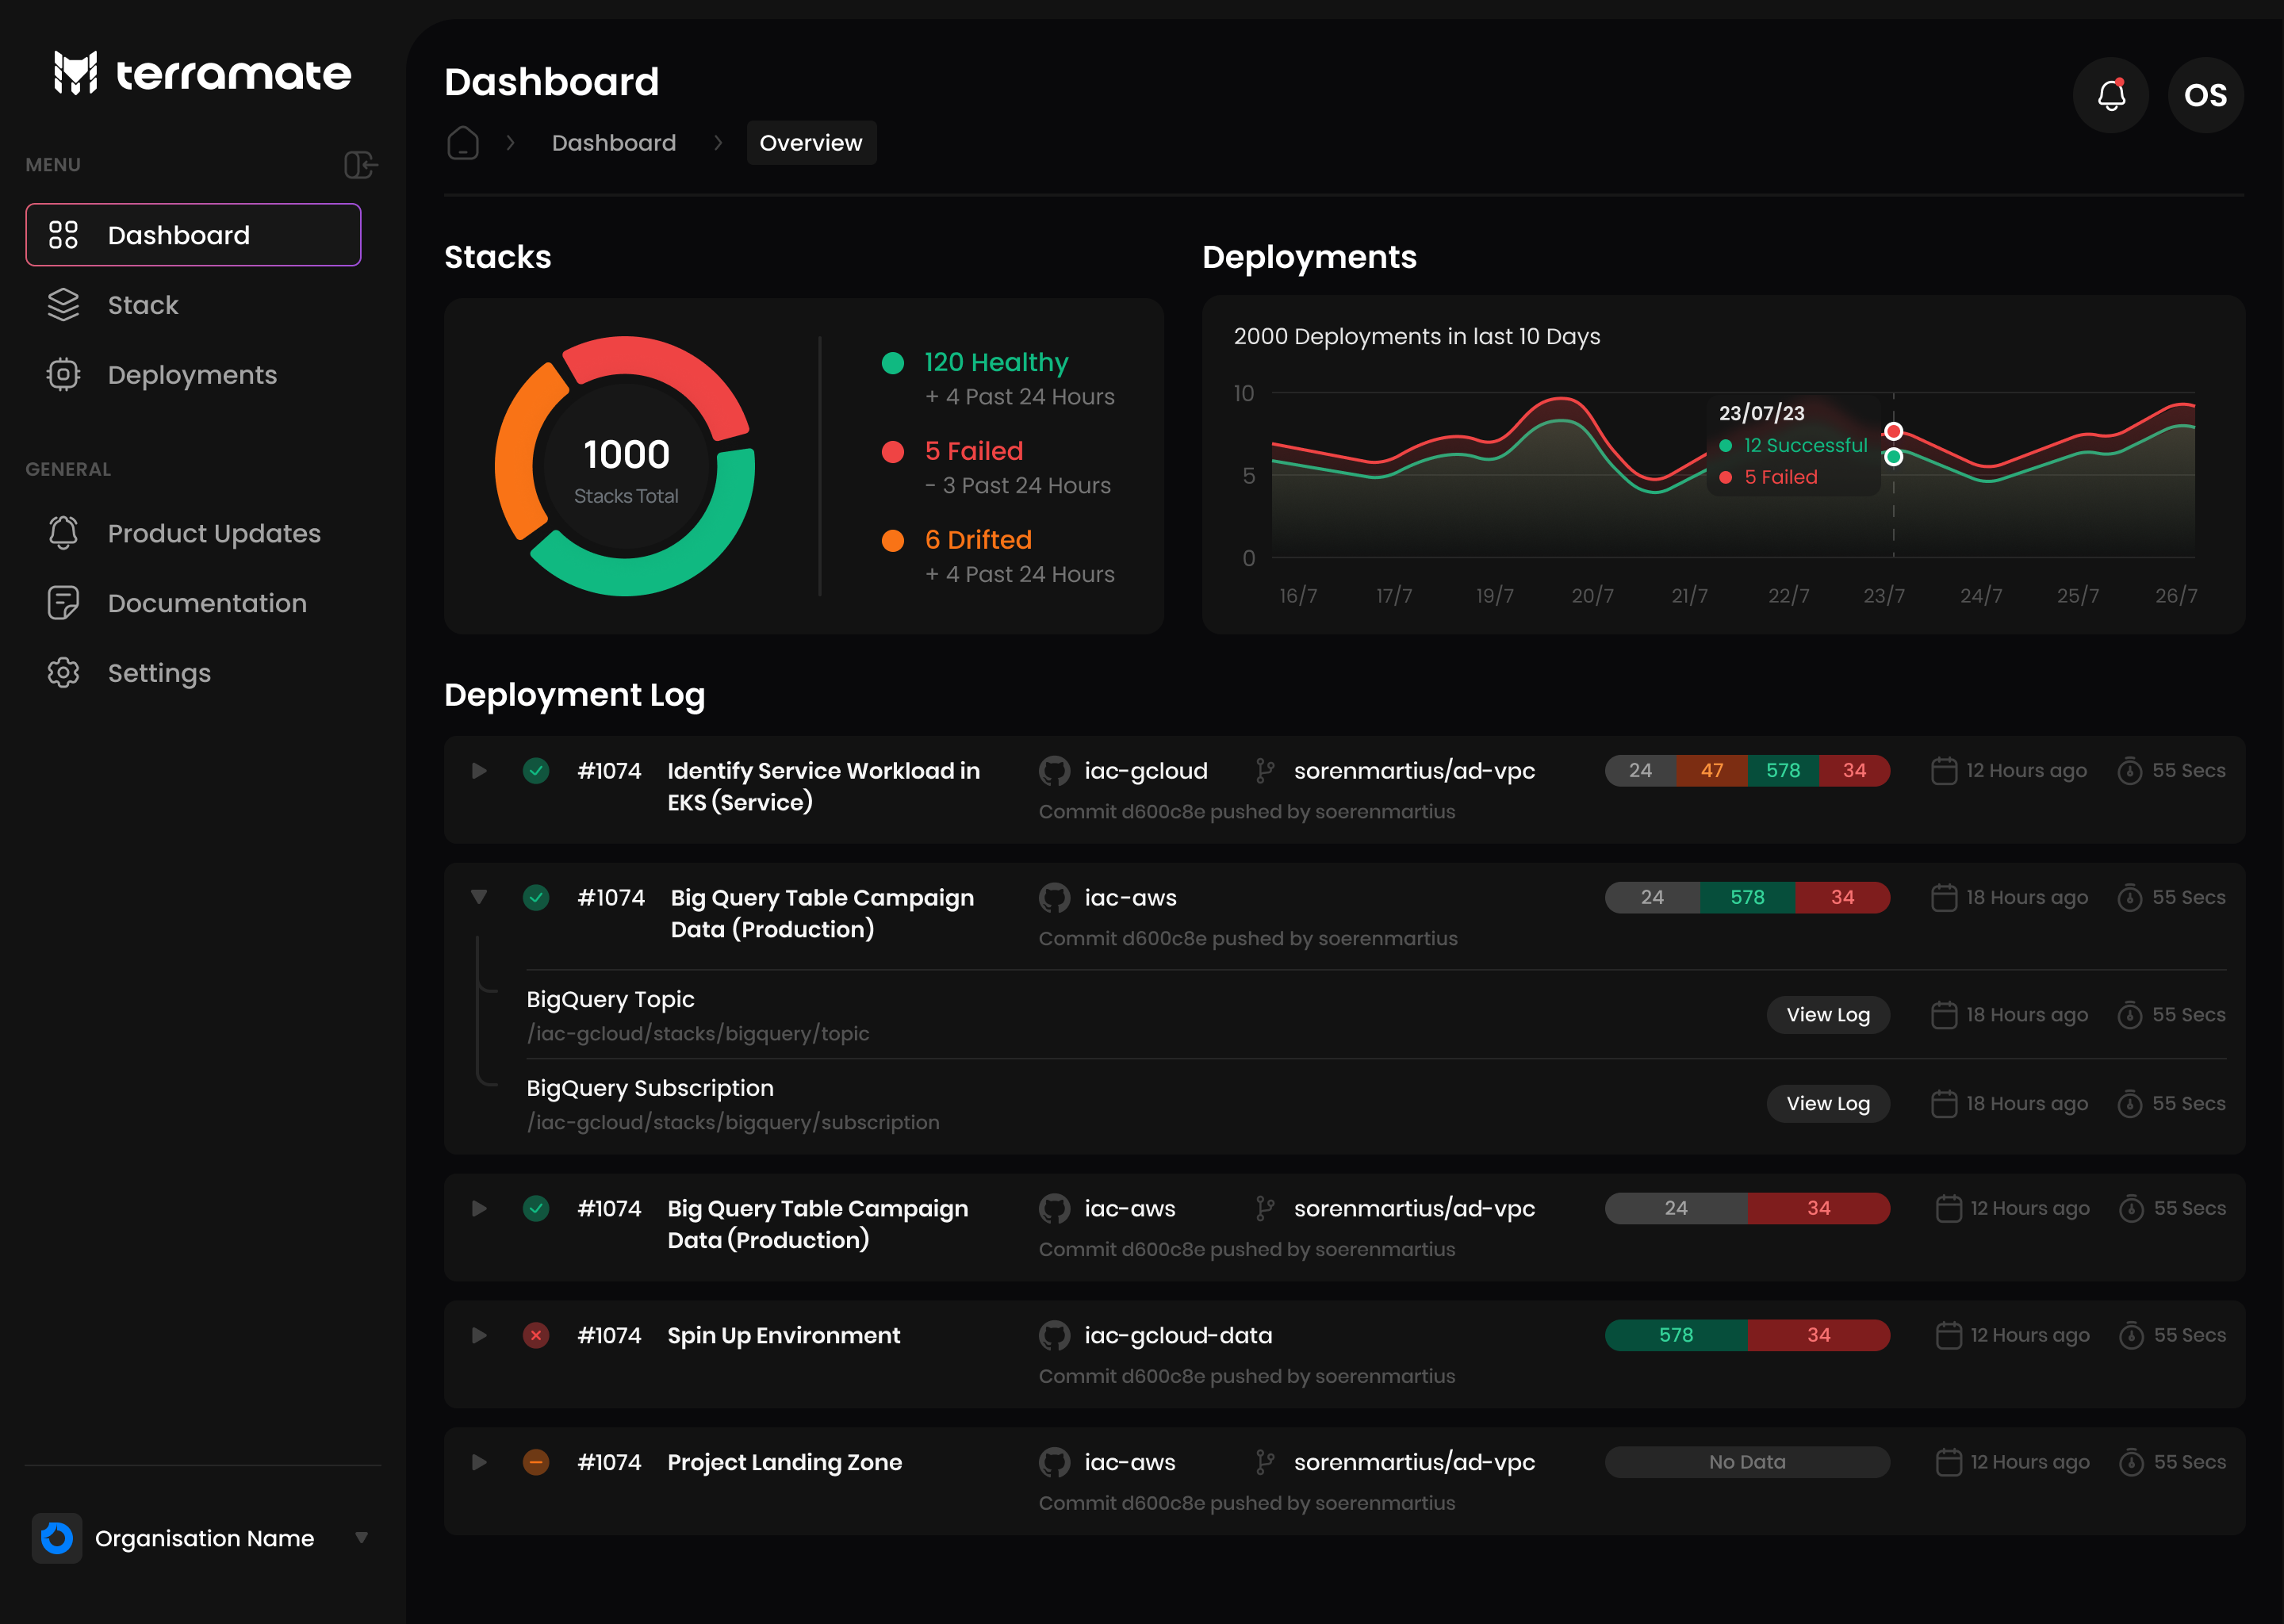Expand the Spin Up Environment deployment row
The image size is (2284, 1624).
479,1335
